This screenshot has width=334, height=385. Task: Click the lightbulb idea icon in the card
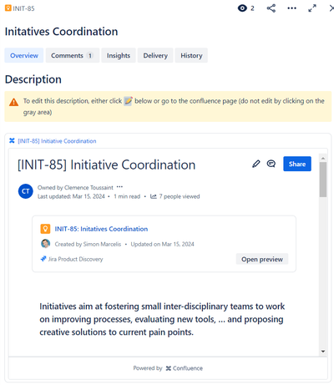[45, 229]
